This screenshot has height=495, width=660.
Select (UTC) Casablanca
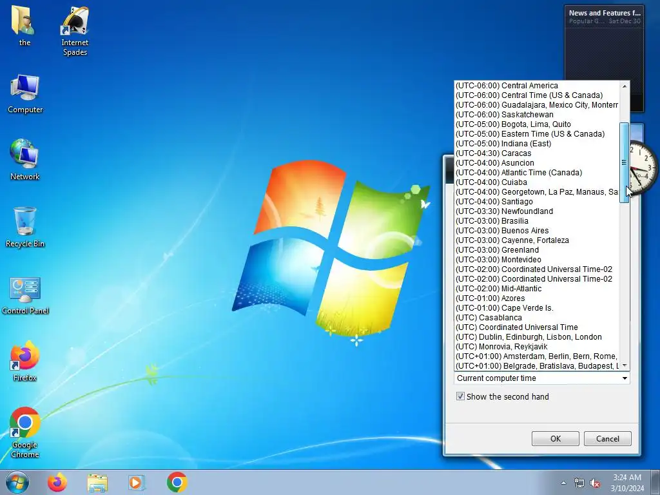[537, 318]
